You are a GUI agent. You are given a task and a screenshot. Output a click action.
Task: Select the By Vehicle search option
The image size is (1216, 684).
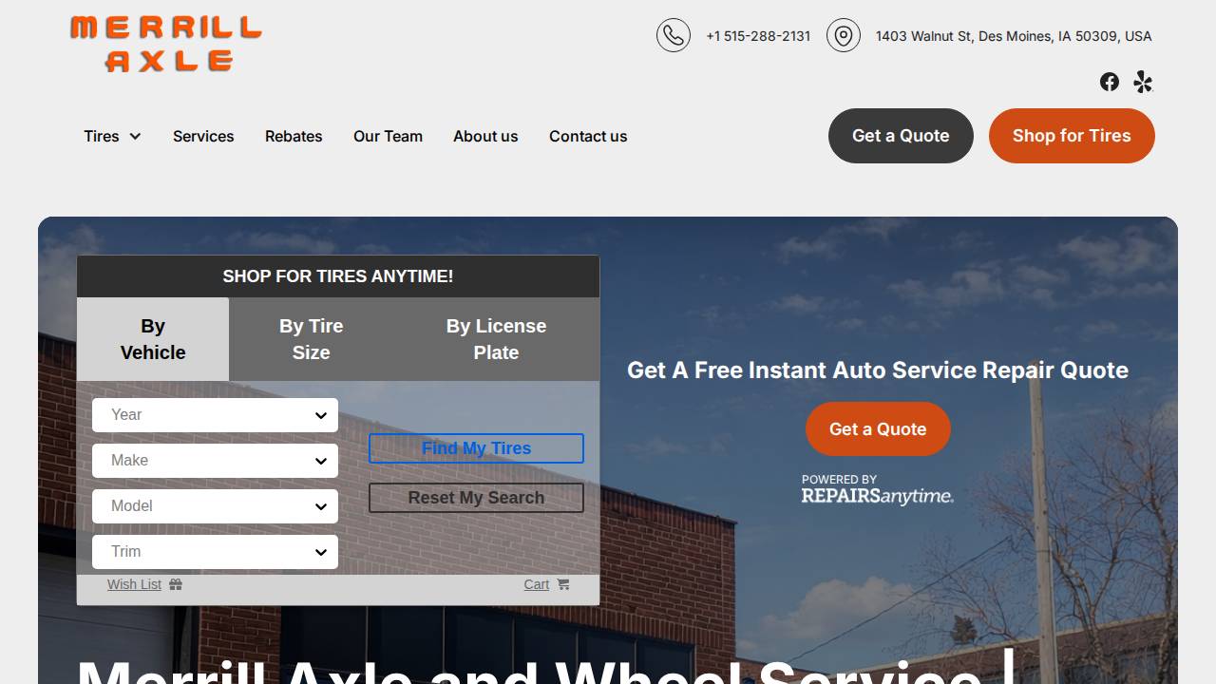pyautogui.click(x=152, y=339)
